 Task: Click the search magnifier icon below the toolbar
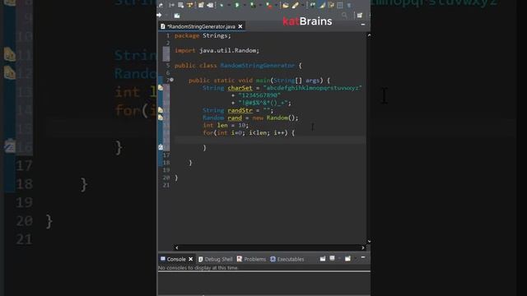[345, 16]
